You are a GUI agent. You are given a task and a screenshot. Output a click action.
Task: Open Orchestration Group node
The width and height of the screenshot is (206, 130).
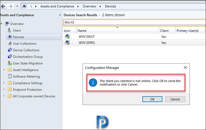click(28, 56)
